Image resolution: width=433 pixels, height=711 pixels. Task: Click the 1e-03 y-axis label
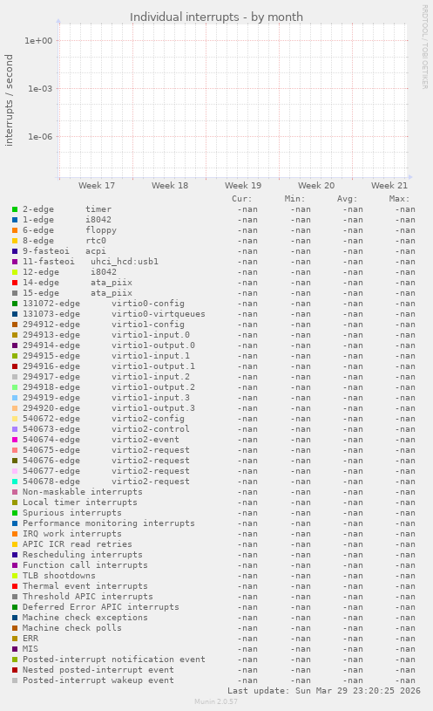coord(40,88)
